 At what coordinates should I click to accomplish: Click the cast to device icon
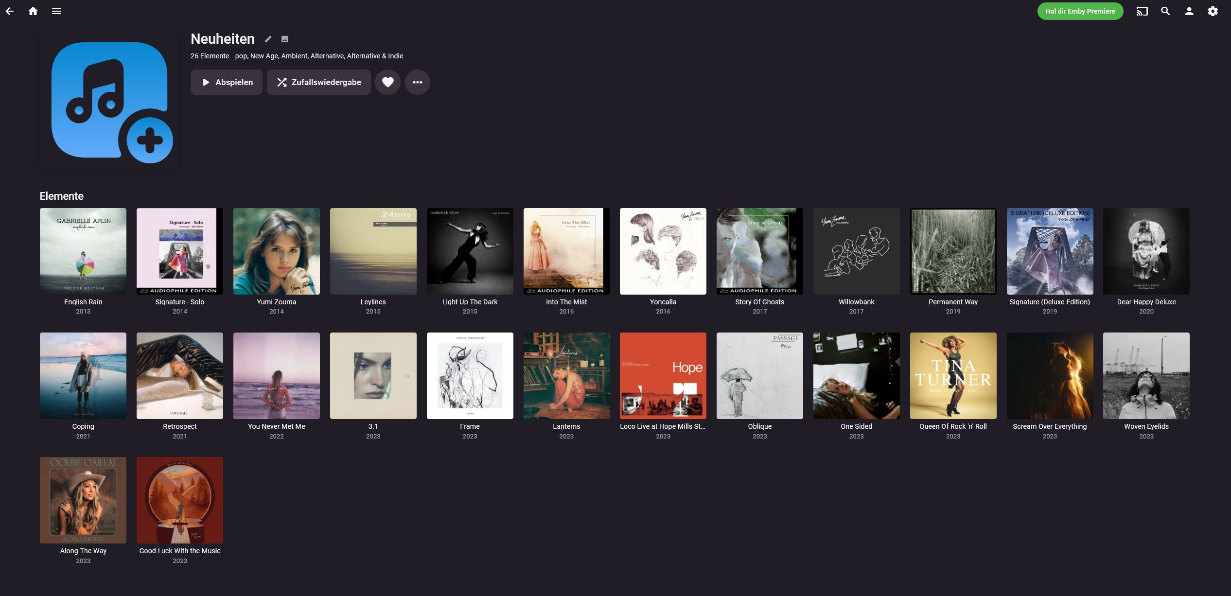1142,11
